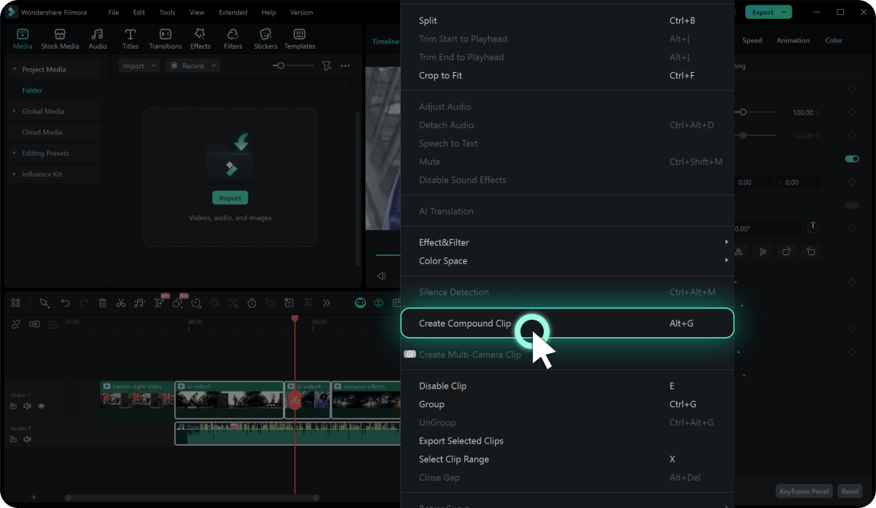Open the File menu
This screenshot has width=876, height=508.
113,12
